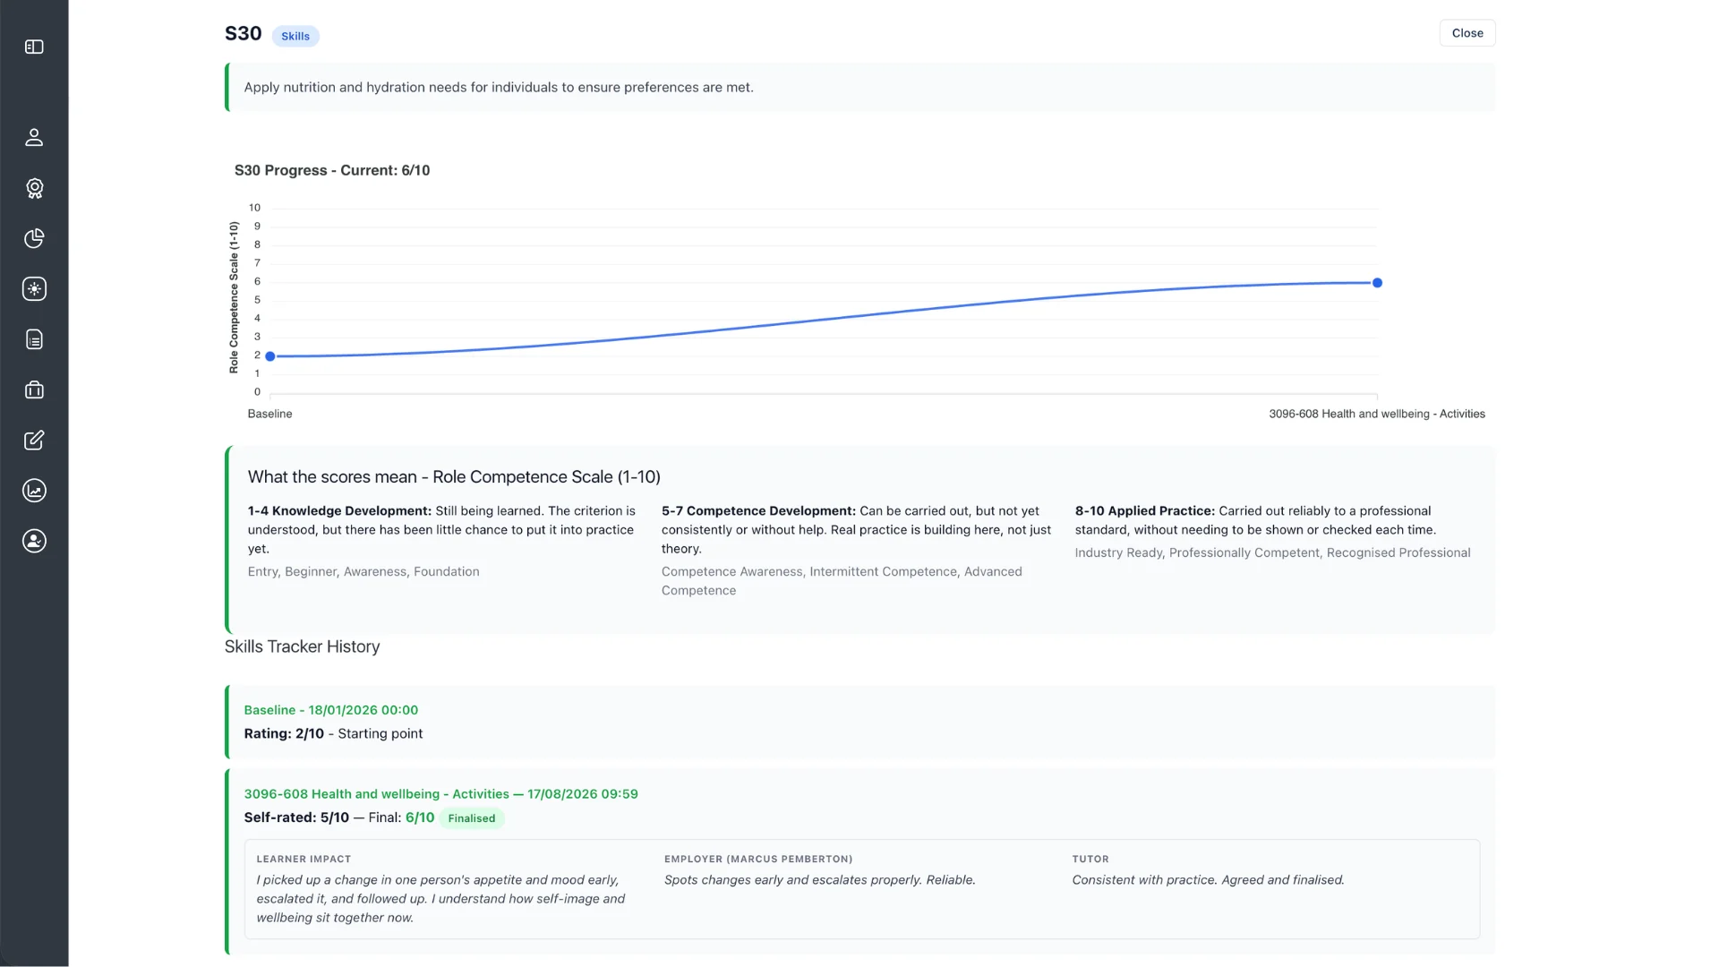This screenshot has width=1719, height=967.
Task: Click the Finalised status badge
Action: (472, 818)
